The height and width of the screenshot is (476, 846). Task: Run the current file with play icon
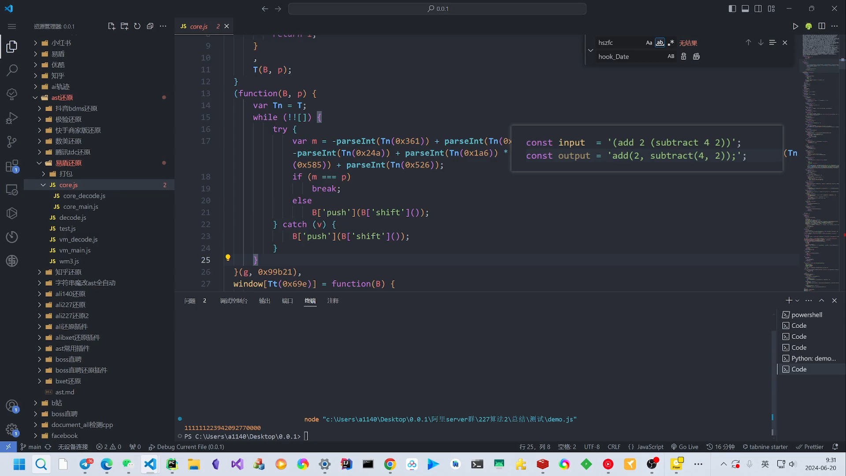pos(795,26)
